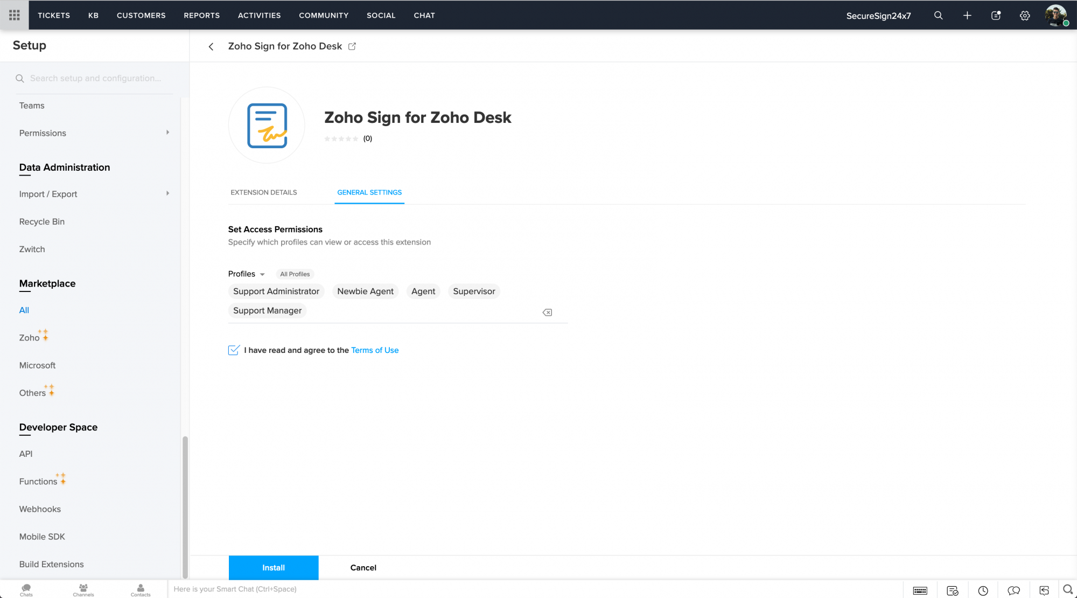Click the plus quick-add icon
Image resolution: width=1077 pixels, height=598 pixels.
pyautogui.click(x=967, y=15)
